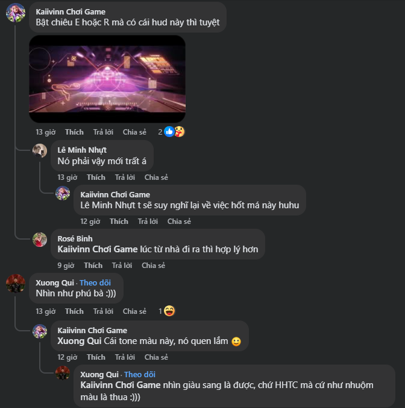
Task: Click the tagged name Xuong Qui in Kaiivinn's reply
Action: click(x=79, y=341)
